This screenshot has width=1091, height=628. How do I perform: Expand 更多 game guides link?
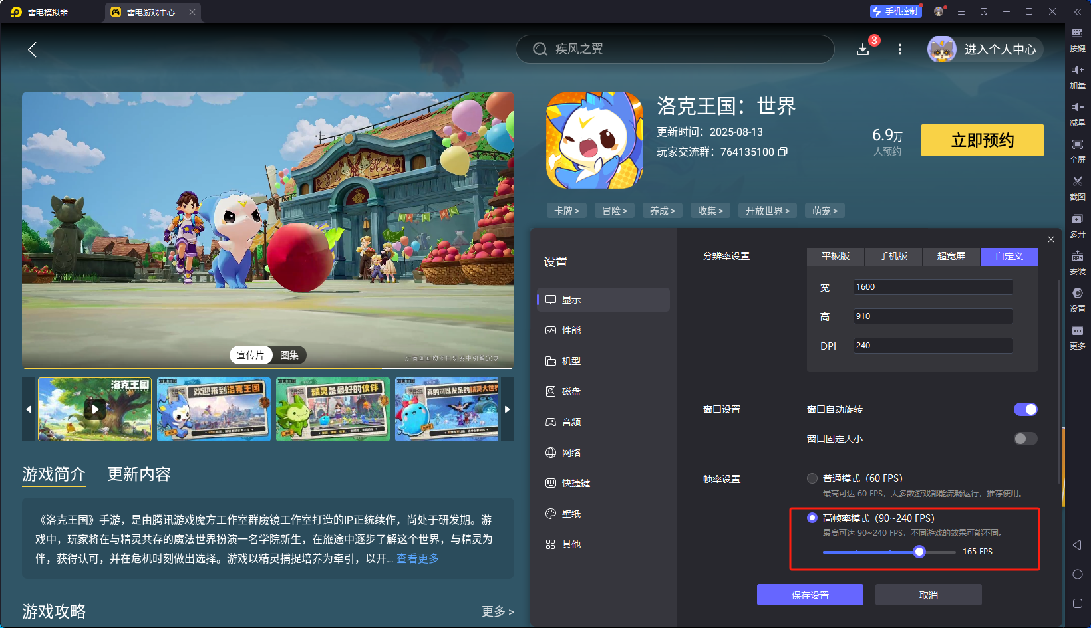[498, 611]
